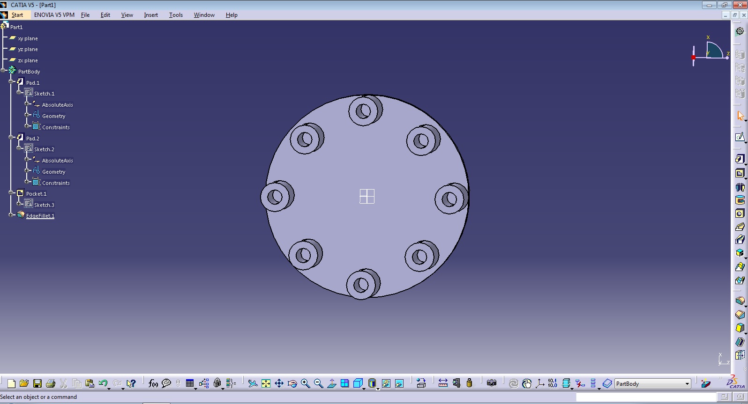Screen dimensions: 748x404
Task: Open the Insert menu
Action: pos(150,15)
